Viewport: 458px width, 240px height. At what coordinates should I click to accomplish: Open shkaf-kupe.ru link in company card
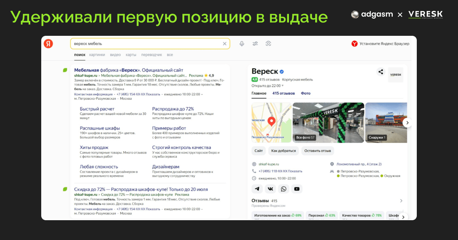(x=269, y=164)
